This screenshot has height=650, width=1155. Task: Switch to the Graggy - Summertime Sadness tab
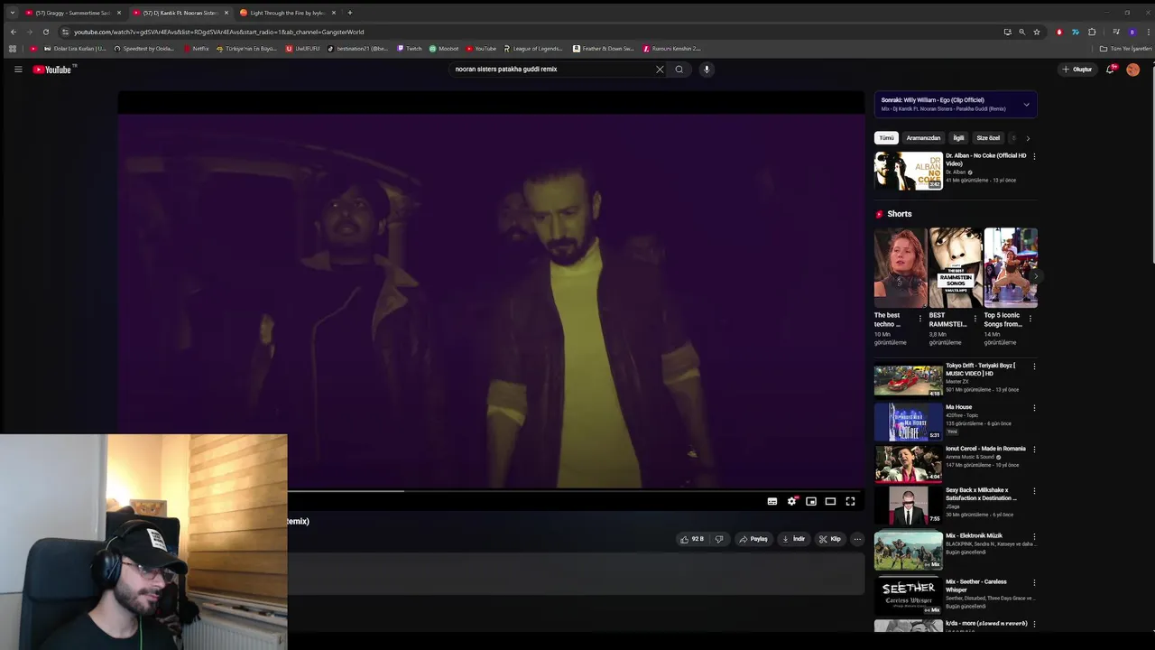pos(73,13)
